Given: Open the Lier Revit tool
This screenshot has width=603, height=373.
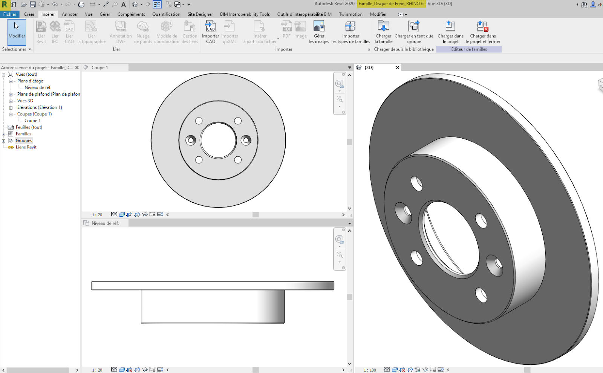Looking at the screenshot, I should pos(41,32).
